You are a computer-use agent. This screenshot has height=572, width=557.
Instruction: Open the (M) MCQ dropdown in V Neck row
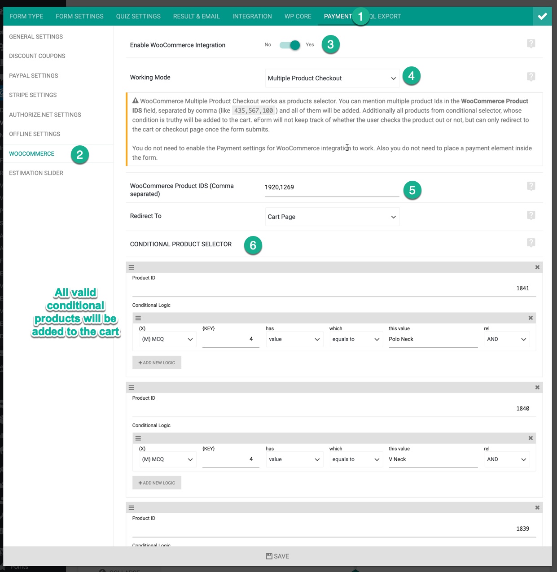167,459
